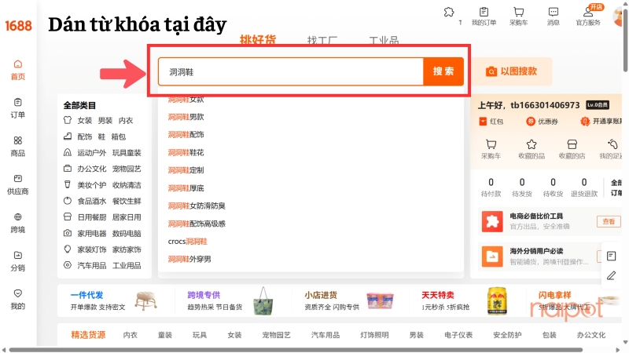Open category 运动户外
Image resolution: width=629 pixels, height=353 pixels.
click(92, 152)
